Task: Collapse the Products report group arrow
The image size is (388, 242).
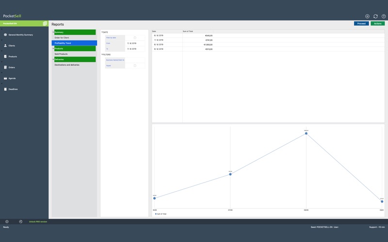Action: [x=53, y=48]
